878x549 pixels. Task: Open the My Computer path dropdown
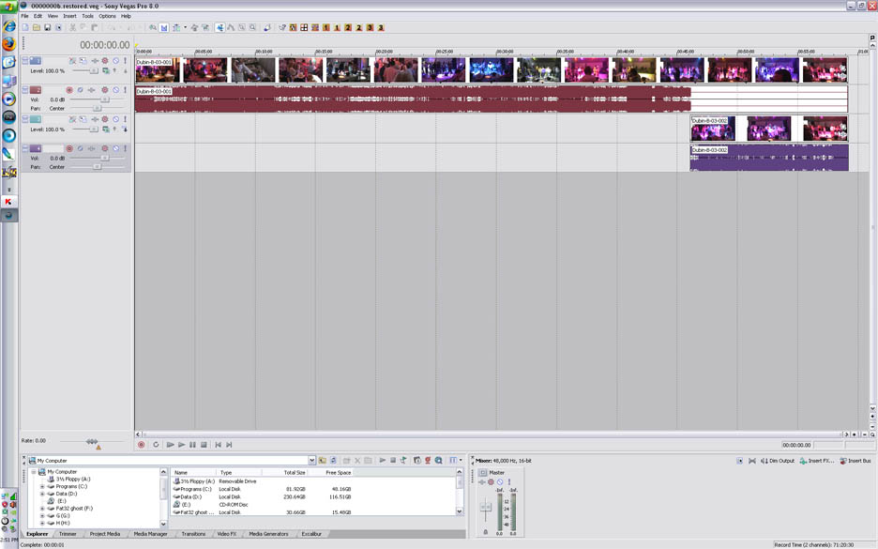point(310,461)
